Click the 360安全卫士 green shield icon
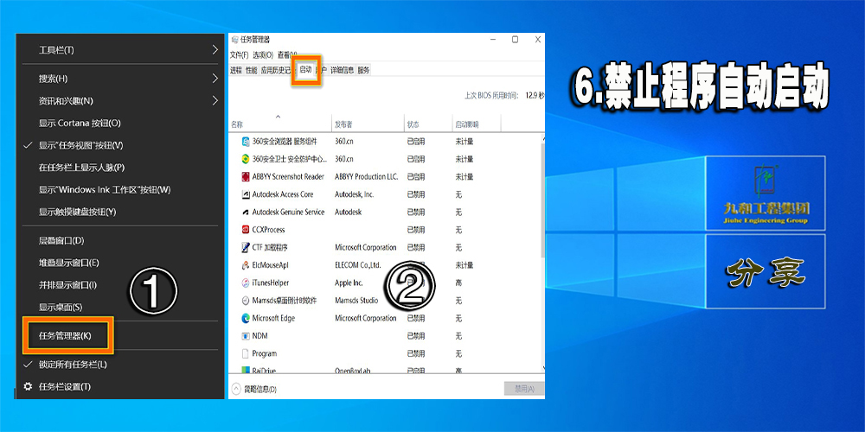 [x=246, y=159]
